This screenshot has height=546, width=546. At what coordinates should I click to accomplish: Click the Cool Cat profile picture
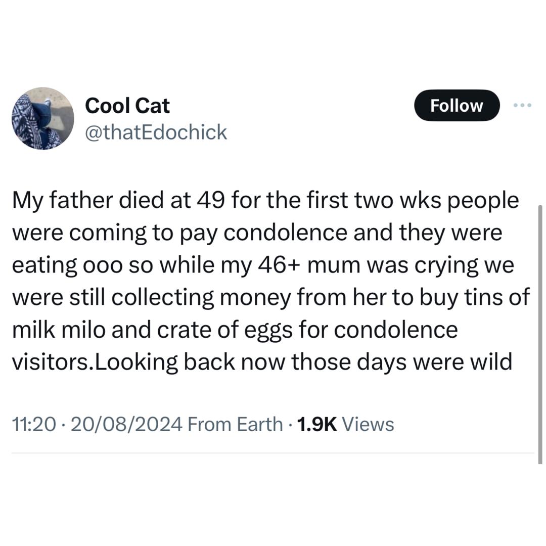[43, 119]
